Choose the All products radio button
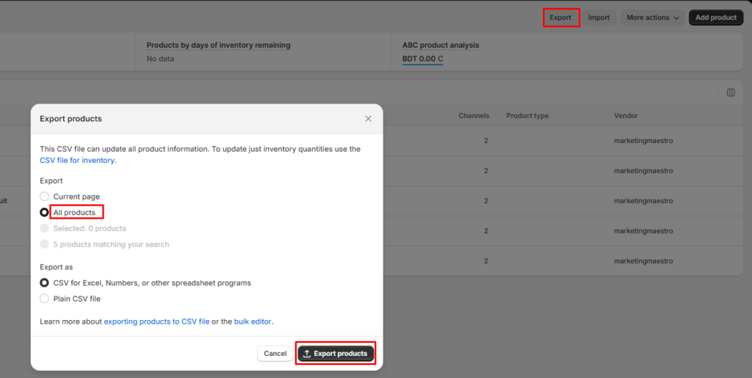 point(44,212)
